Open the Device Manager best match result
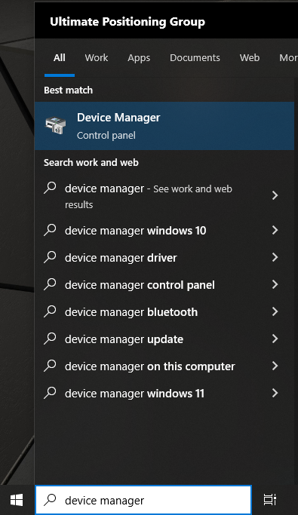298x515 pixels. (164, 126)
